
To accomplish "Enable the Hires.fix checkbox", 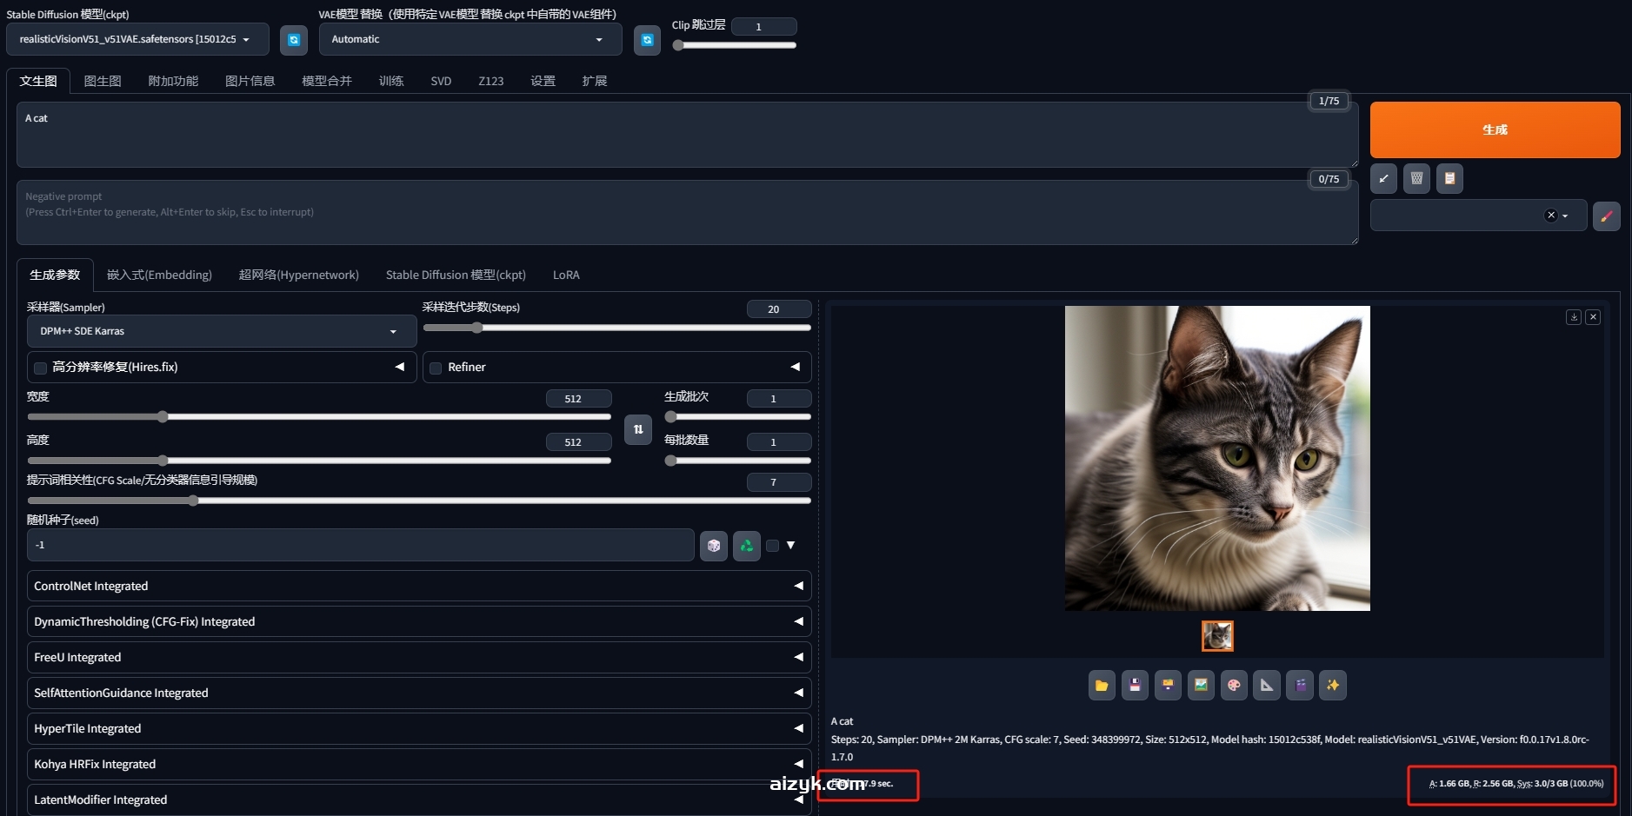I will (x=41, y=368).
